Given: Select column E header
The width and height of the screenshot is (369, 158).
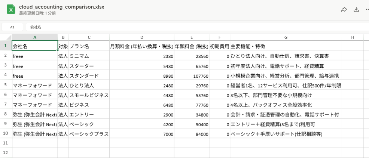Looking at the screenshot, I should (192, 37).
